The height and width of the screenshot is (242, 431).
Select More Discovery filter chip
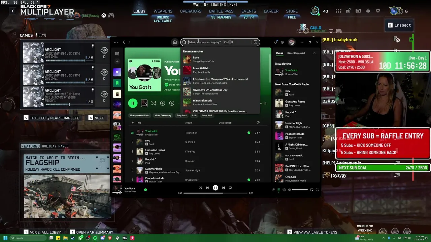tap(163, 116)
